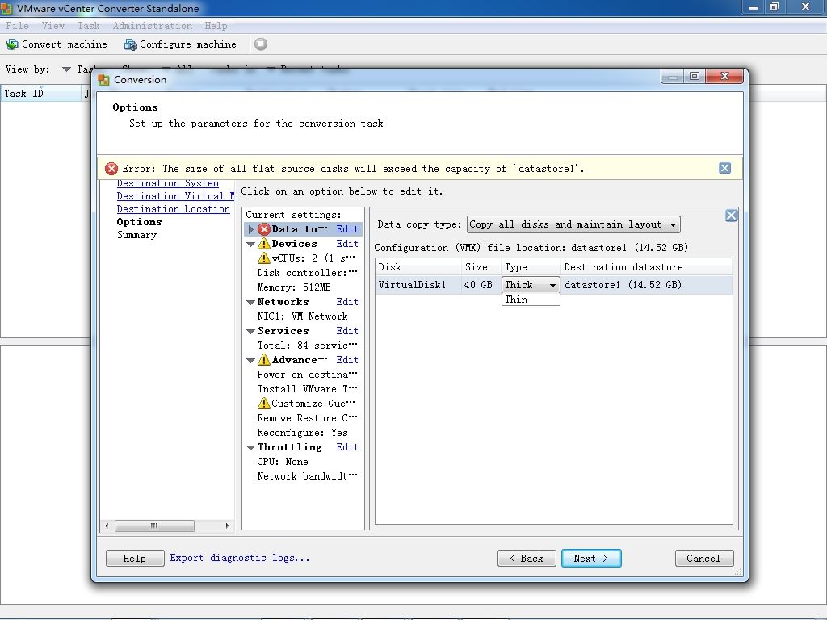Collapse the Advanced options section
The width and height of the screenshot is (827, 620).
tap(251, 360)
